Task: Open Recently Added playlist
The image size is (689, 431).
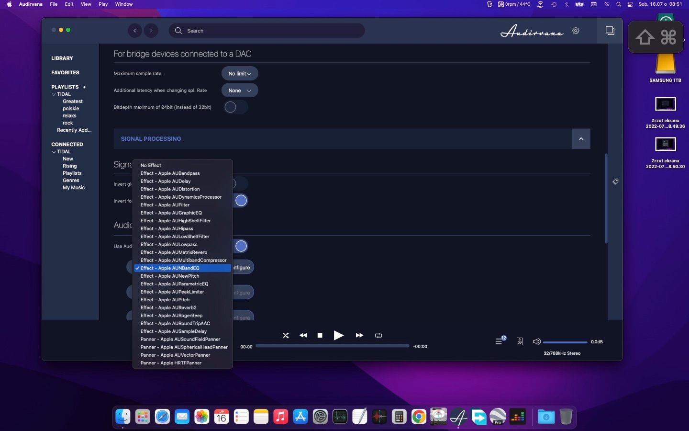Action: click(74, 130)
